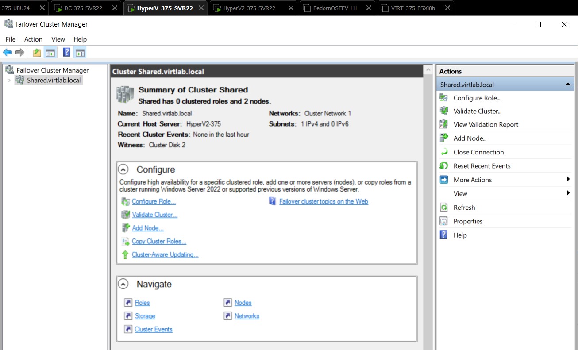Open Properties from the Actions pane

[468, 221]
